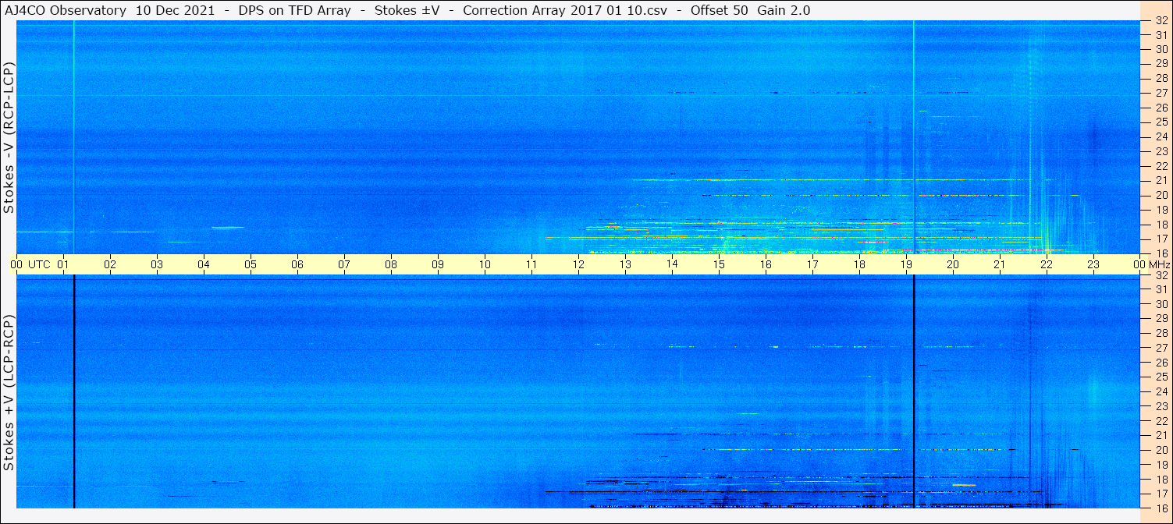Image resolution: width=1173 pixels, height=524 pixels.
Task: Click 32 MHz label in Stokes +V panel
Action: click(1161, 275)
